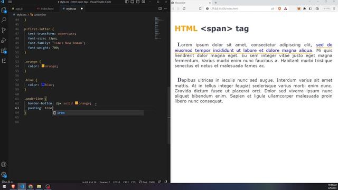This screenshot has height=190, width=338.
Task: Open notifications bell in status bar
Action: [x=166, y=182]
